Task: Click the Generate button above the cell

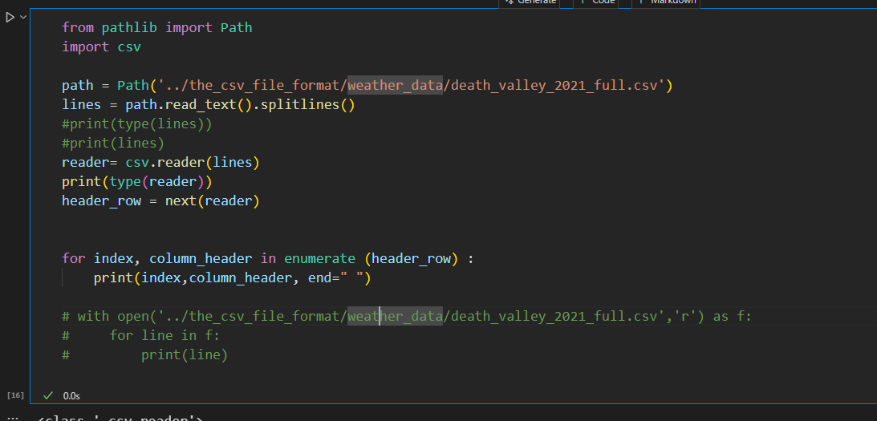Action: click(530, 2)
